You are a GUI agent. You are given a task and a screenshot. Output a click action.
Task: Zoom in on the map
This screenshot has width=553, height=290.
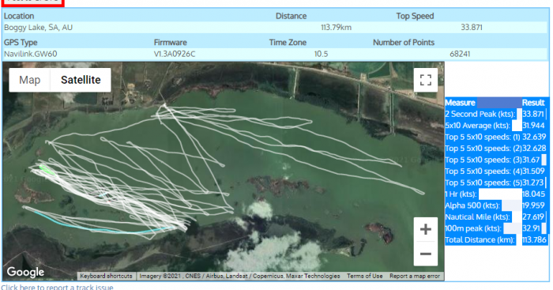[425, 230]
